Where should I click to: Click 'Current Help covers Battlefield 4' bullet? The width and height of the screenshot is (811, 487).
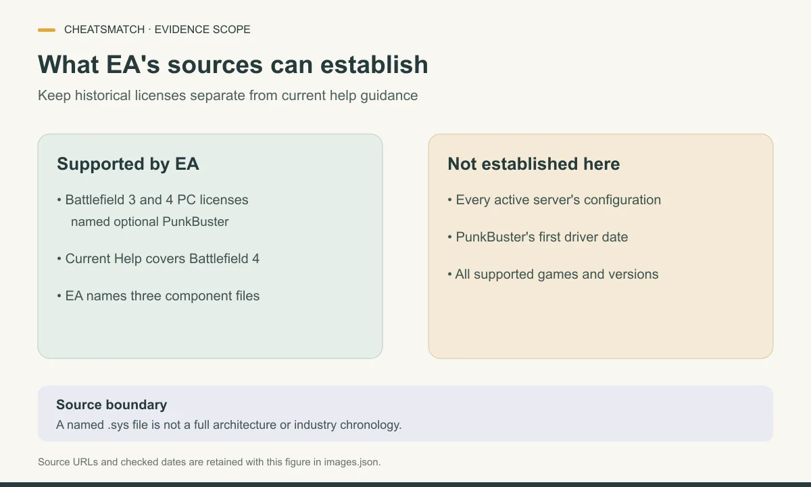click(158, 259)
